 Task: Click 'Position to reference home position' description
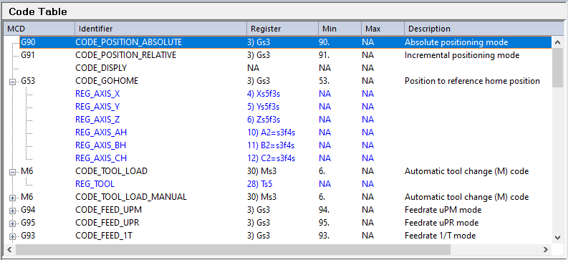click(472, 81)
